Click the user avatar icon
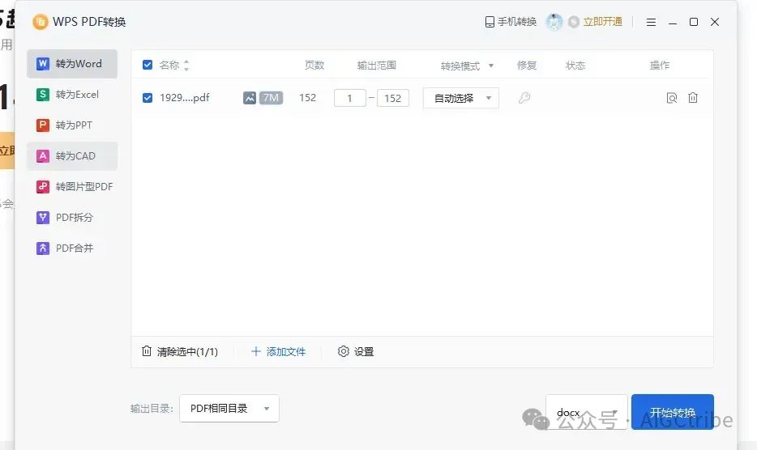 click(554, 22)
